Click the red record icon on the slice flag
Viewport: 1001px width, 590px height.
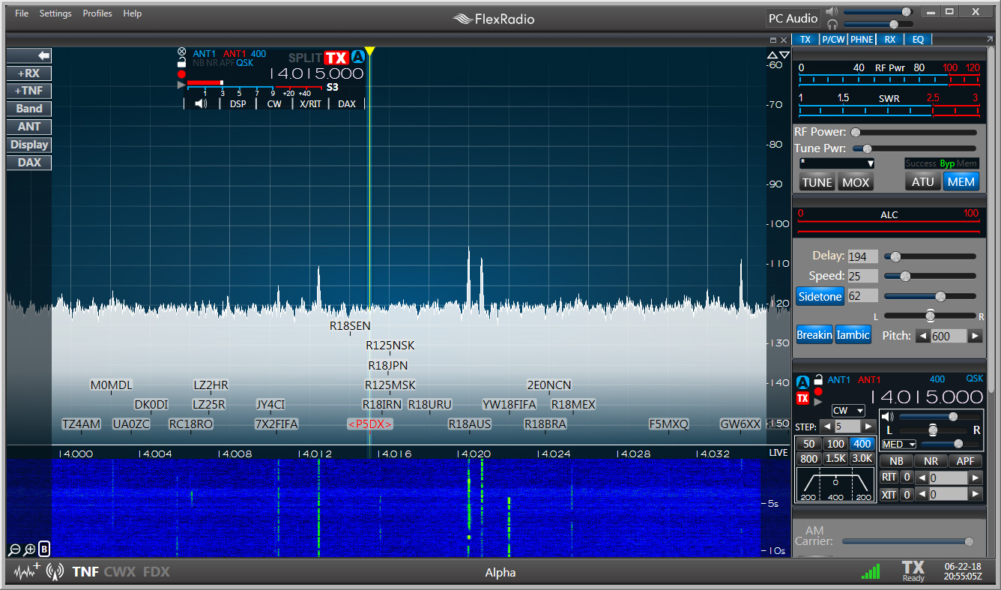181,73
